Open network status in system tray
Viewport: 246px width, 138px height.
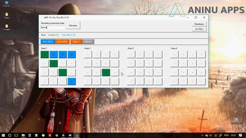click(216, 135)
